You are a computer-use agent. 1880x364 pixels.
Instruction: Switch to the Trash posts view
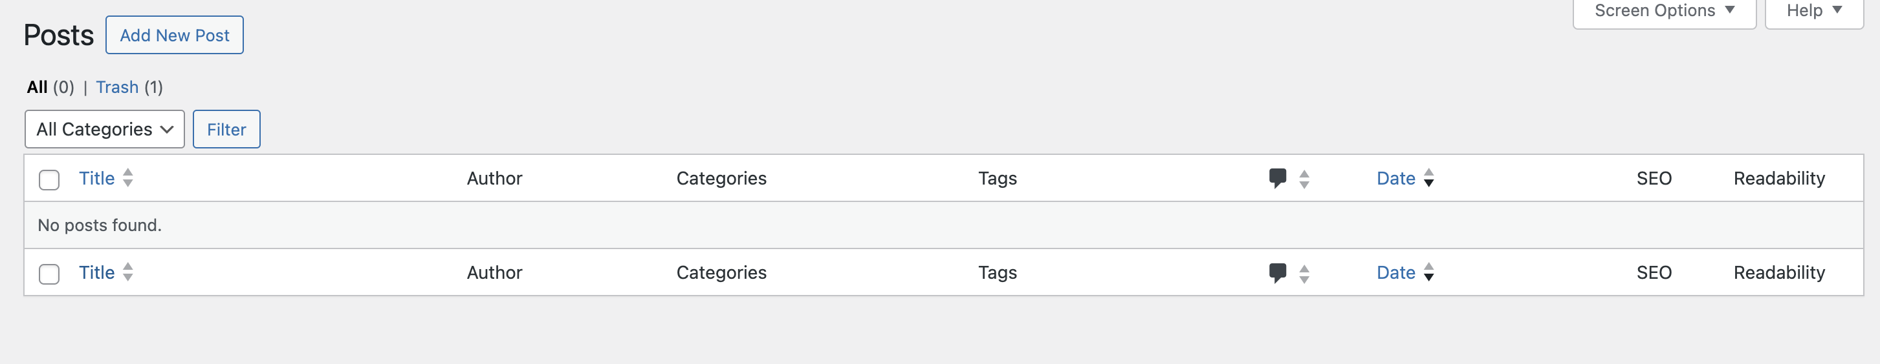pos(116,87)
